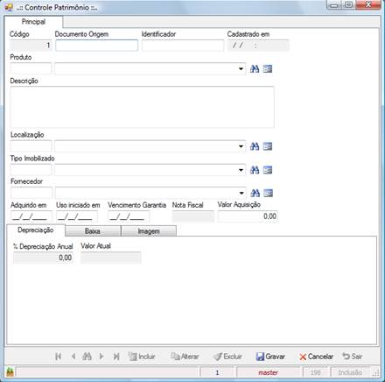This screenshot has width=385, height=382.
Task: Click the Valor Atual field
Action: [x=111, y=258]
